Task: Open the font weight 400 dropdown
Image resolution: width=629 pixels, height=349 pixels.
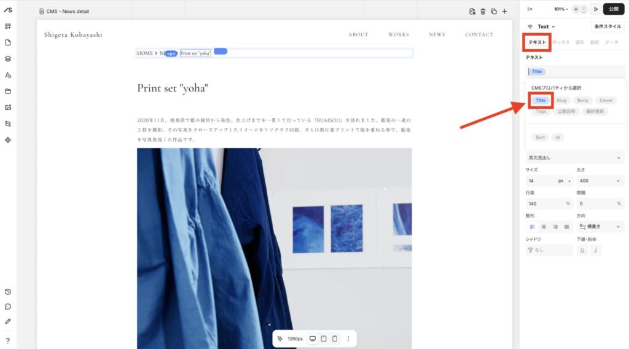Action: [600, 181]
